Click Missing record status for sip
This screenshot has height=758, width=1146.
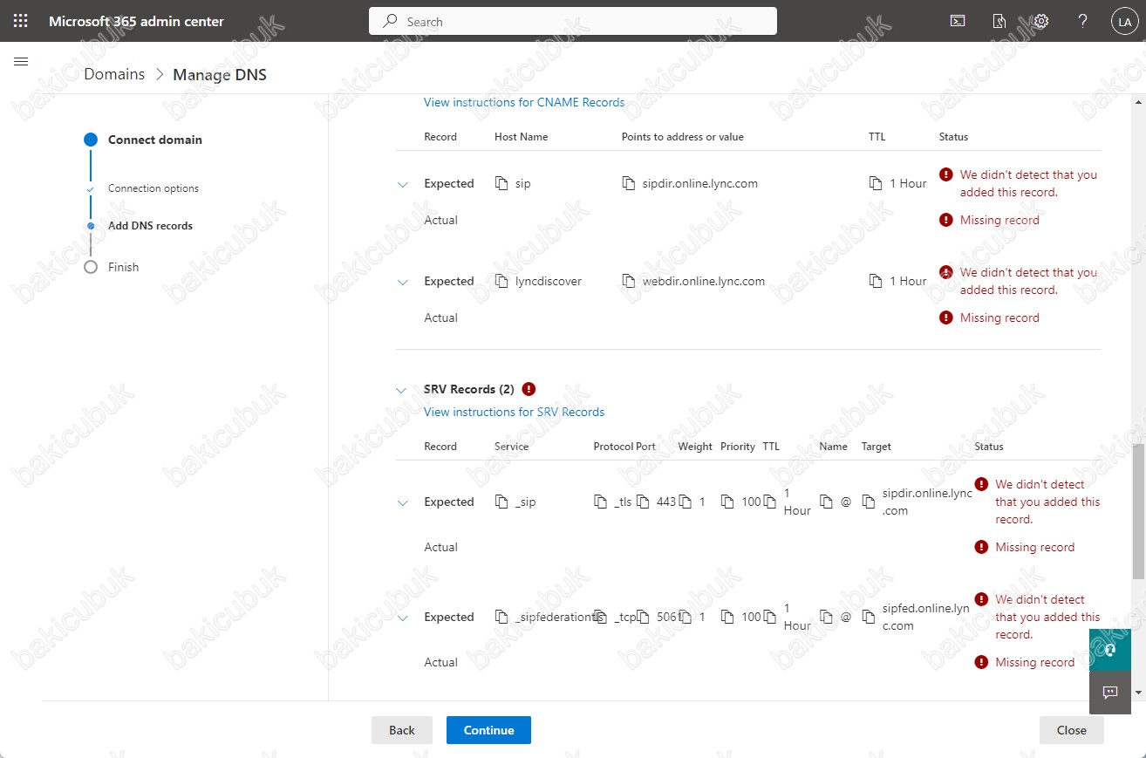click(999, 220)
